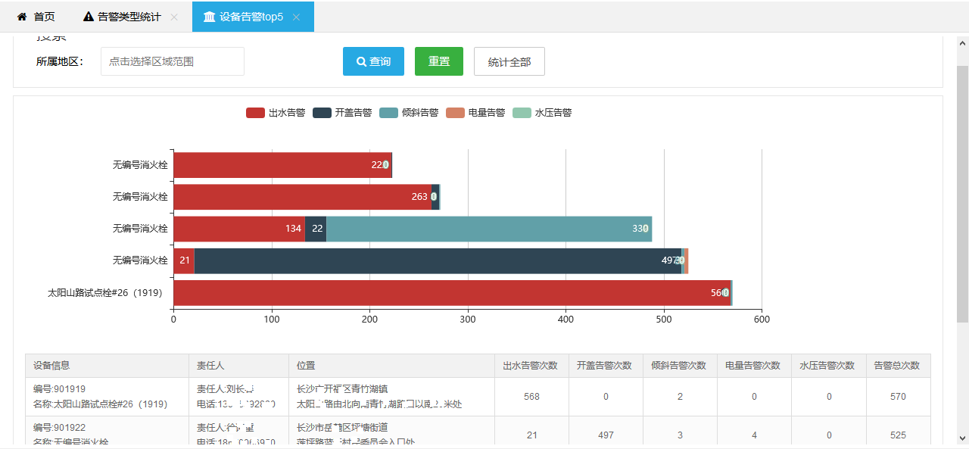Toggle the 出水告警 legend series
The image size is (969, 449).
(276, 113)
